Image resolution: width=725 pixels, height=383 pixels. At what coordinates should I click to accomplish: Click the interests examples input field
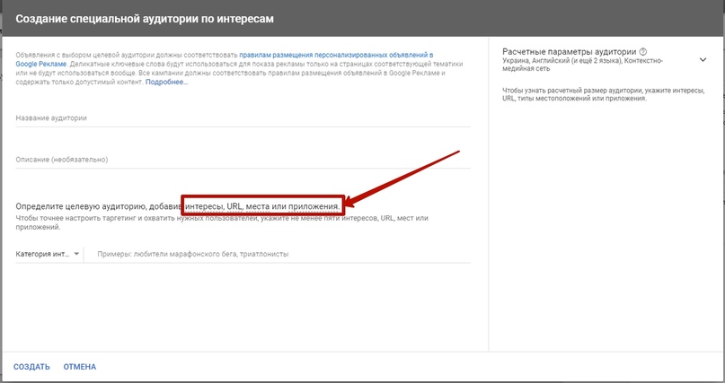(283, 254)
